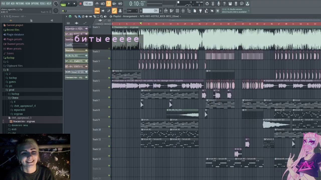Expand the Backup folder in browser
This screenshot has width=321, height=180.
tap(11, 58)
